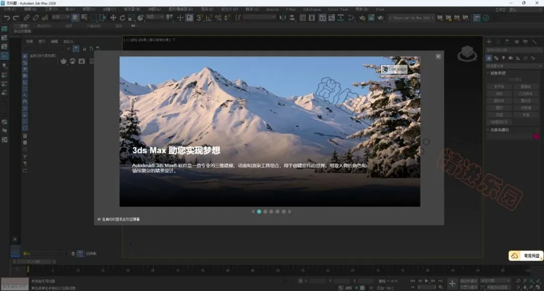Select the Unlink Selection tool

[35, 18]
